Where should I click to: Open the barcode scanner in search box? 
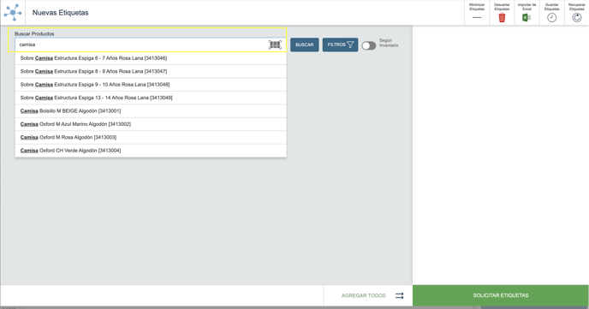(275, 45)
